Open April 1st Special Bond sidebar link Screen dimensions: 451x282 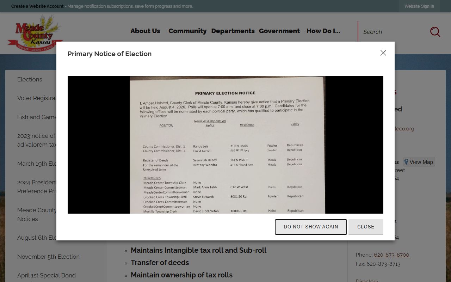coord(47,275)
